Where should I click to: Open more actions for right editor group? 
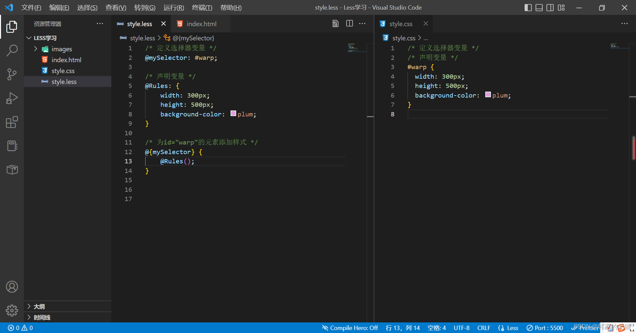[624, 23]
